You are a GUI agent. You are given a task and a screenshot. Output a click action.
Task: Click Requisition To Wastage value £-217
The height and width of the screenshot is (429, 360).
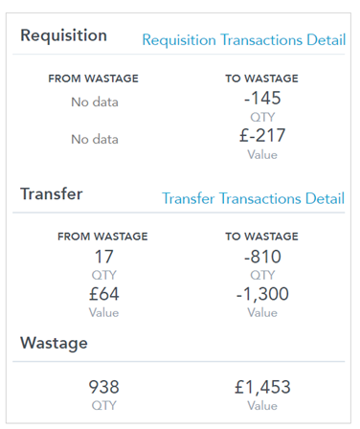tap(262, 135)
